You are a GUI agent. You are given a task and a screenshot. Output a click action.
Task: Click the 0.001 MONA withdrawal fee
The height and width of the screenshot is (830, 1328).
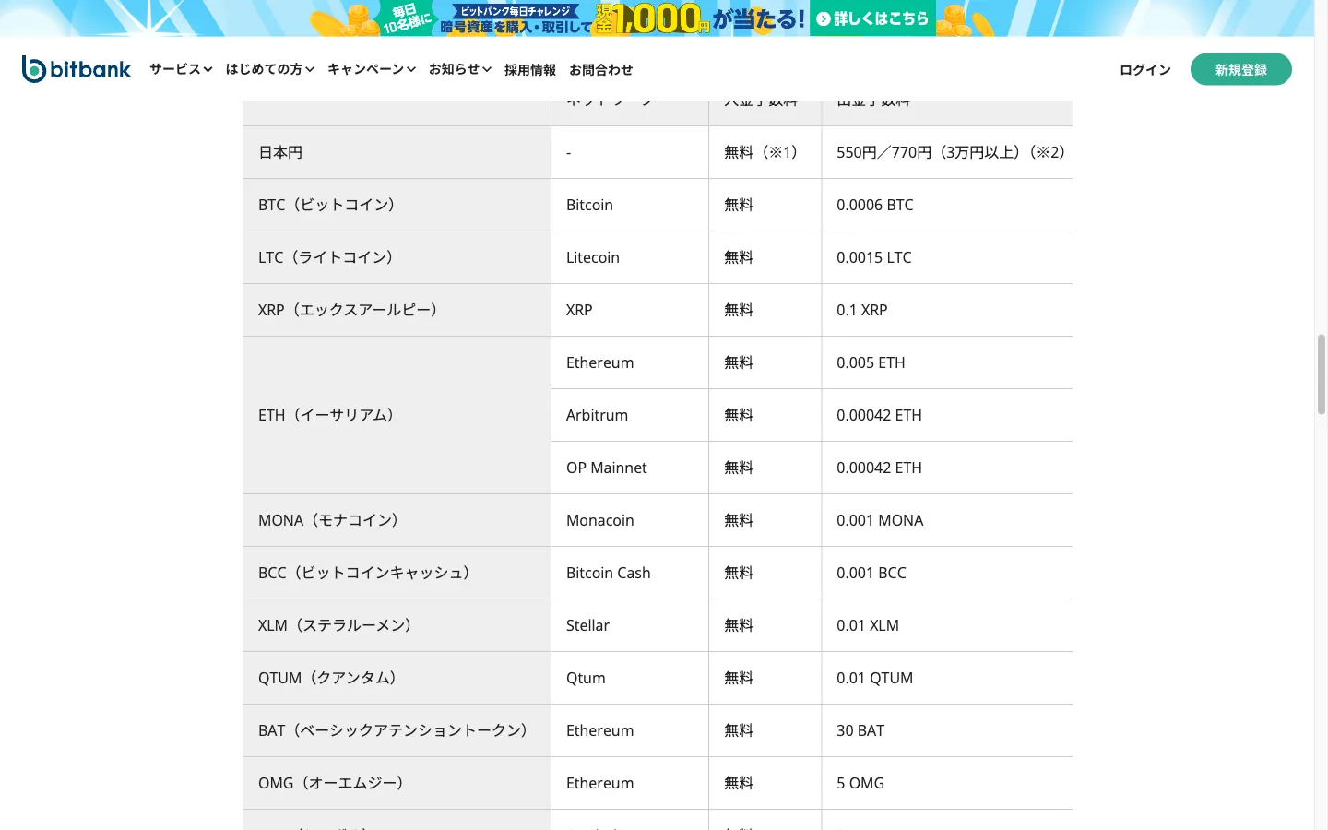coord(880,520)
